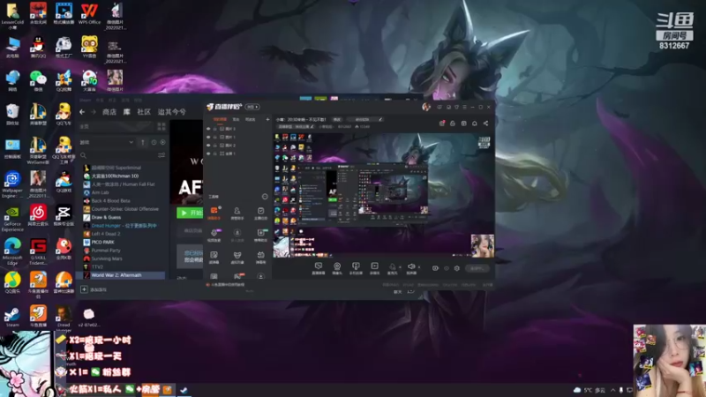706x397 pixels.
Task: Open the Steam menu in menu bar
Action: 85,100
